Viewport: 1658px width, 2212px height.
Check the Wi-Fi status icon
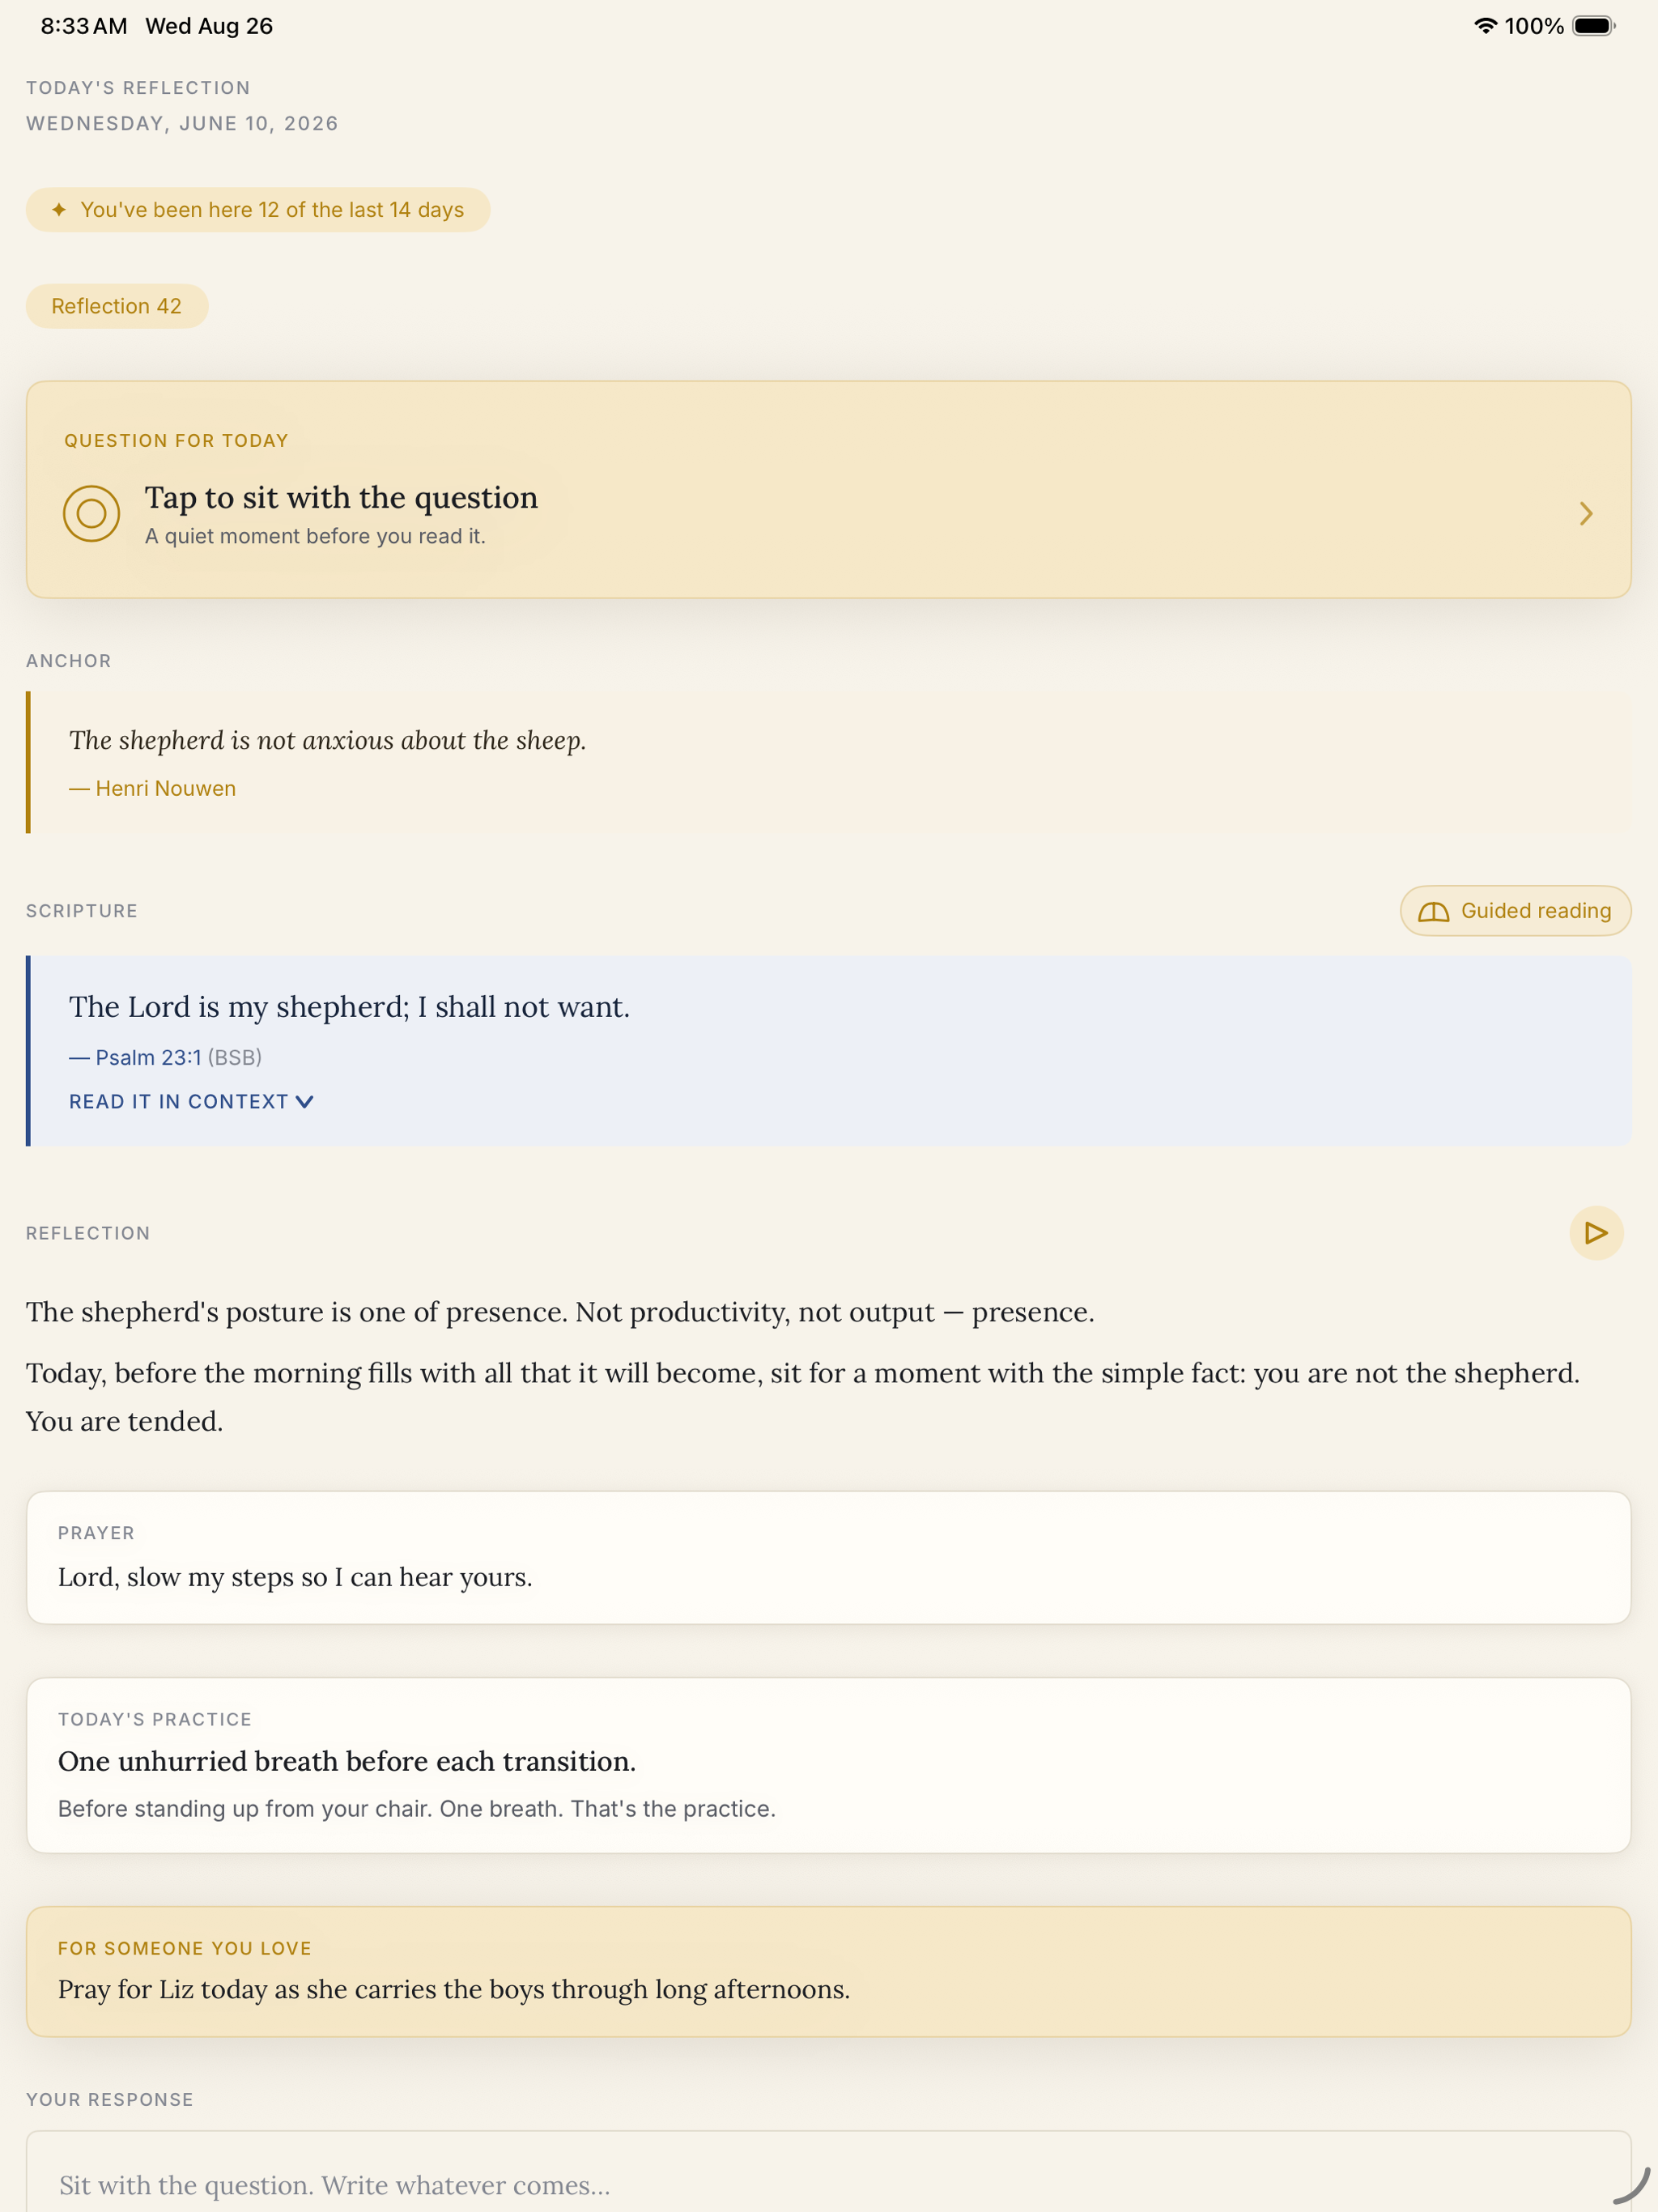click(x=1485, y=26)
